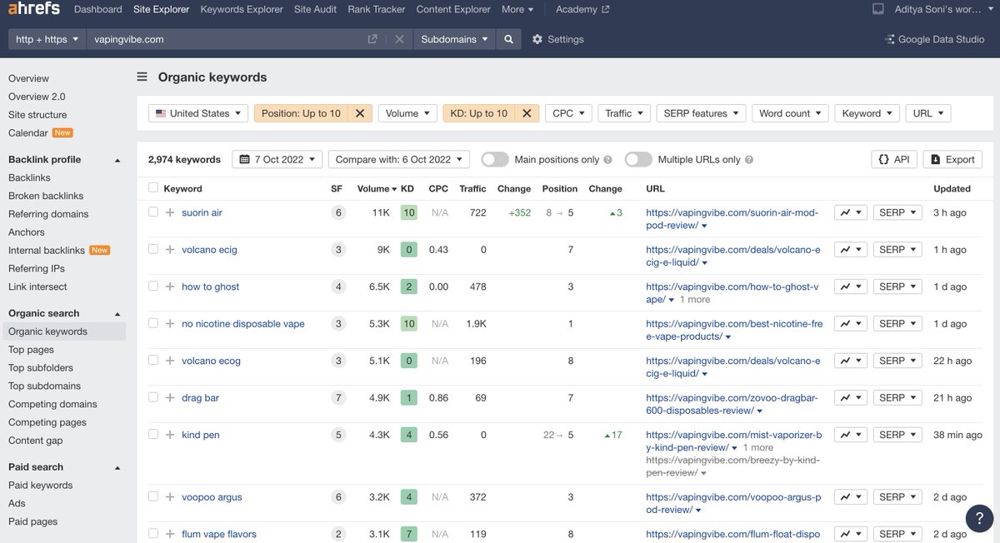Toggle Main positions only switch

(x=495, y=159)
